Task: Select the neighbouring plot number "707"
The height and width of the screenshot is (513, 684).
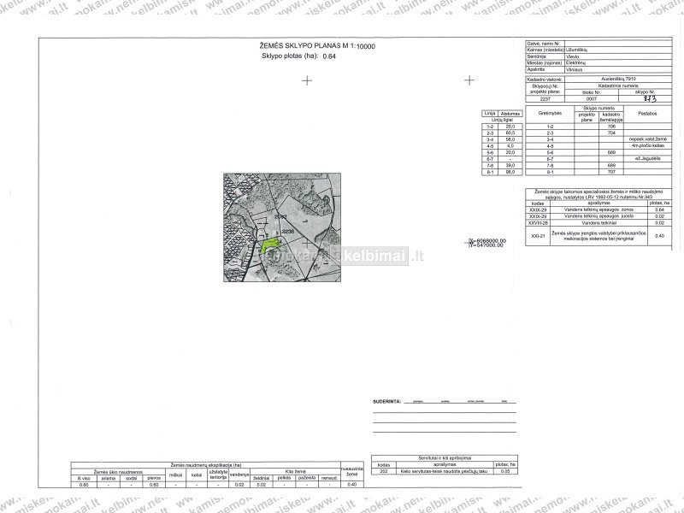Action: coord(611,173)
